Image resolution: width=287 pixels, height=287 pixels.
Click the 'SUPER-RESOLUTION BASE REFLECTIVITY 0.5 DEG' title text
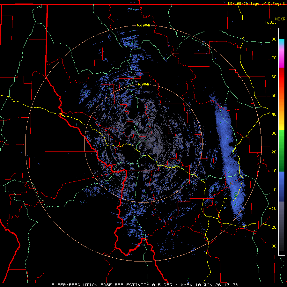(x=112, y=285)
